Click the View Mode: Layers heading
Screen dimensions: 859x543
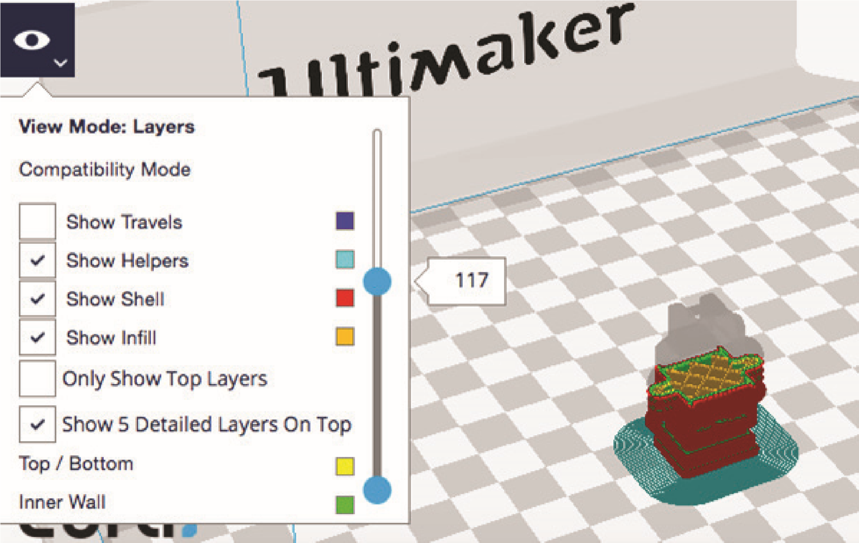point(107,127)
